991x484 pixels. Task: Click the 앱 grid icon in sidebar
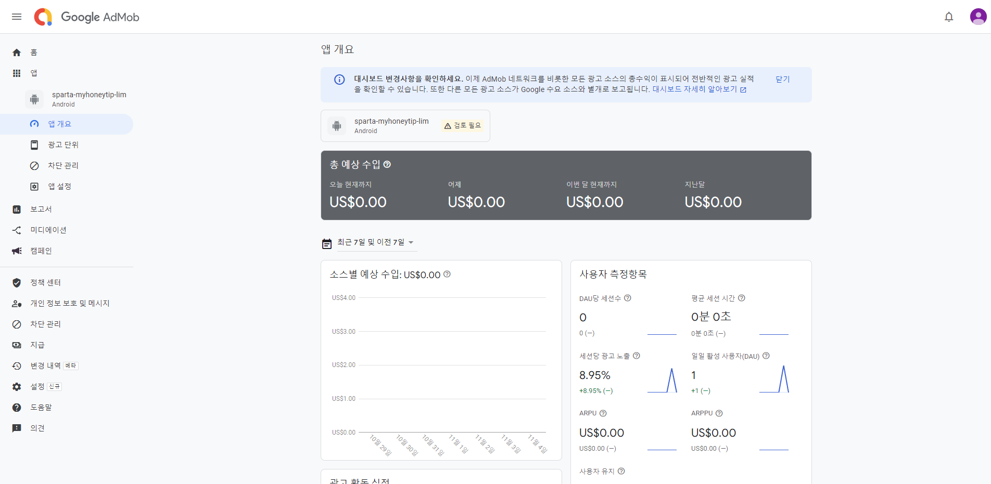17,73
